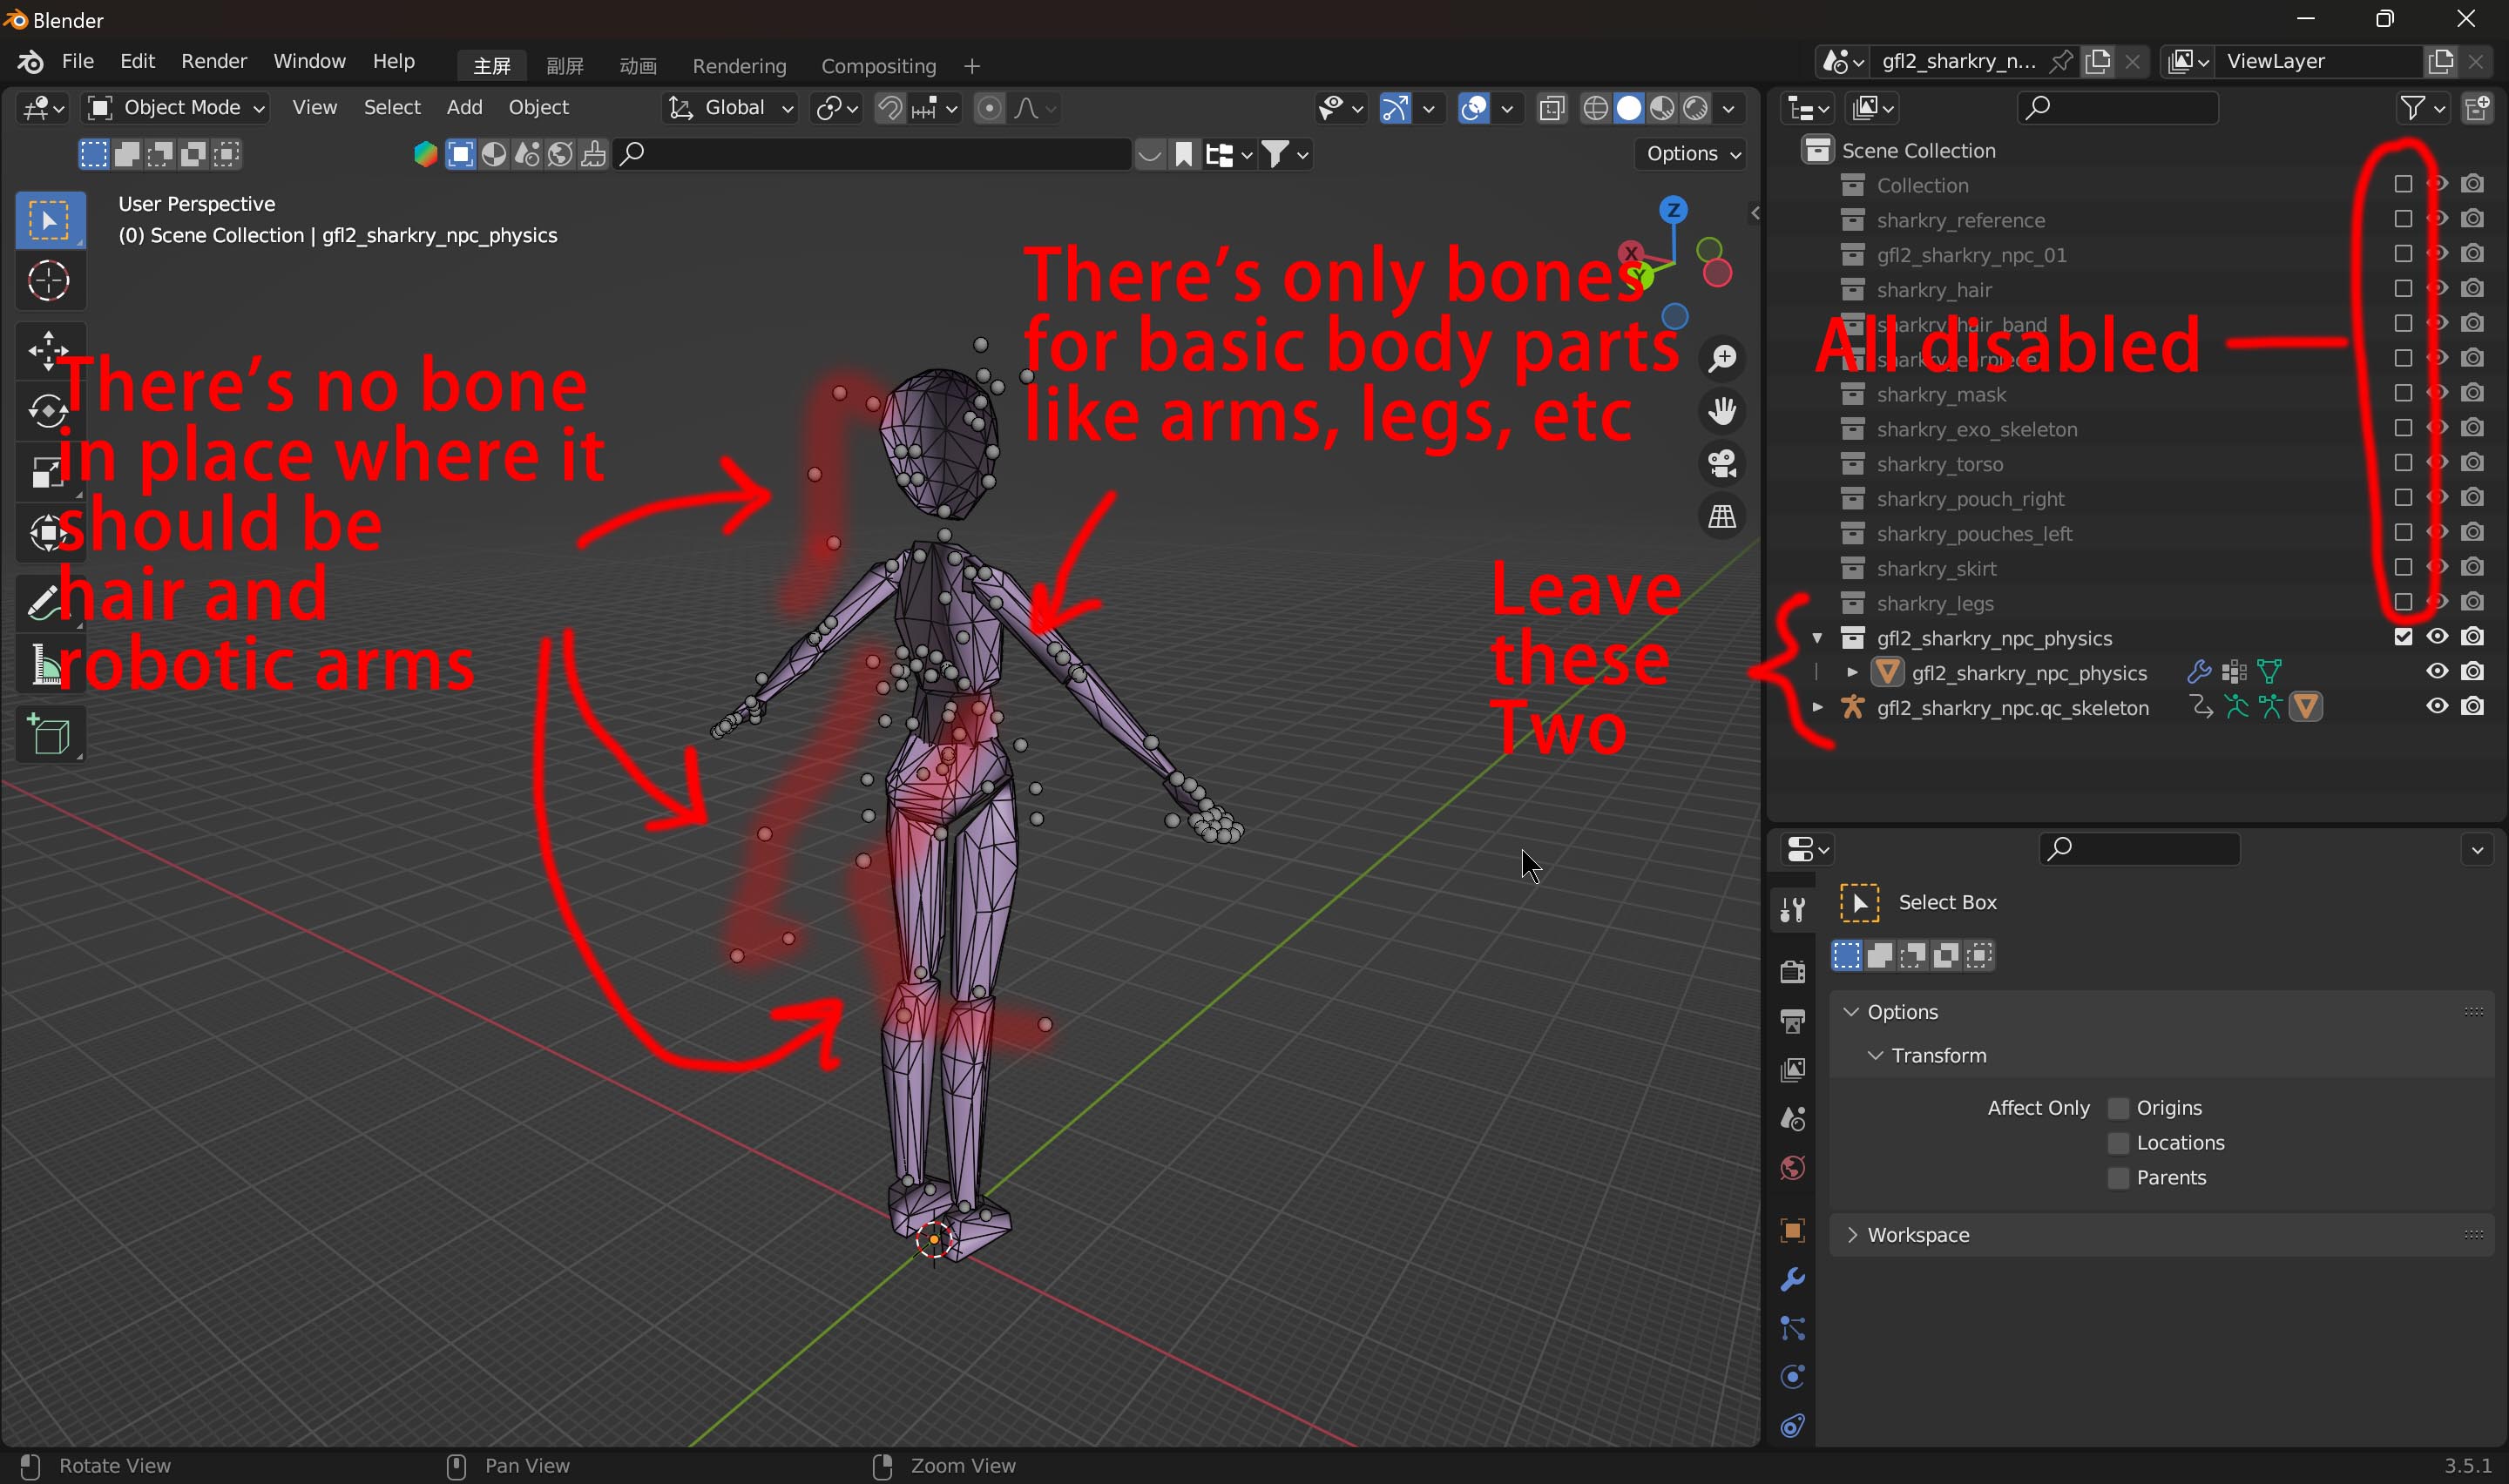Click the viewport Options button
The image size is (2509, 1484).
coord(1692,154)
